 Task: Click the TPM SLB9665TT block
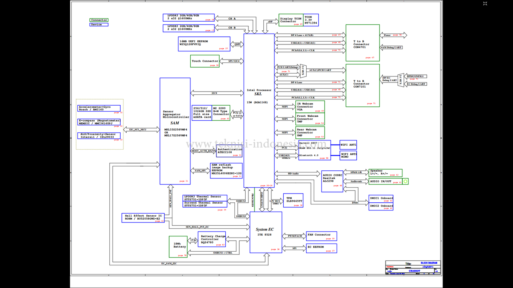[x=293, y=200]
